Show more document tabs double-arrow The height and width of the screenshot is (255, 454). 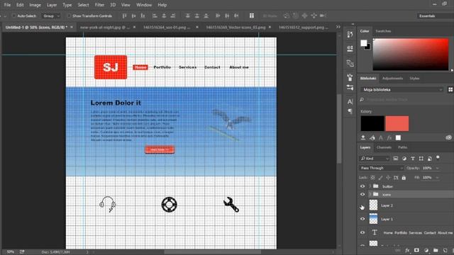[338, 27]
